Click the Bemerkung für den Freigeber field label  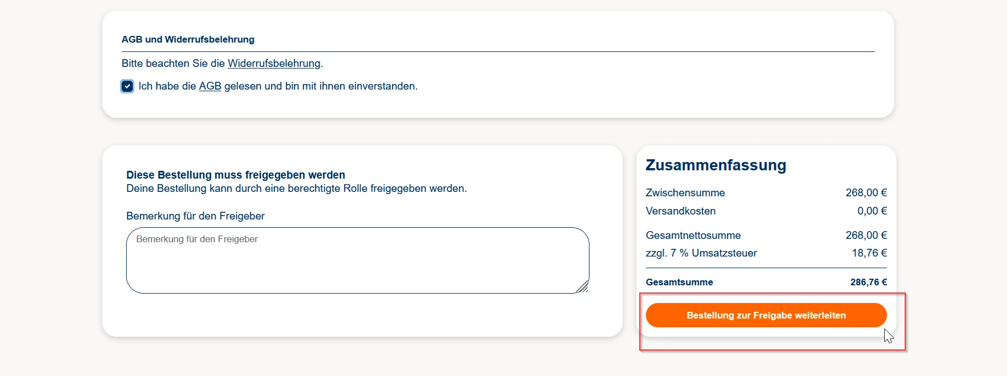(195, 216)
